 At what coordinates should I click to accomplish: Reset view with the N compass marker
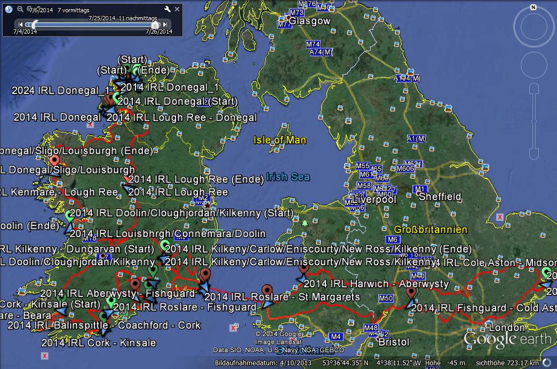[x=532, y=7]
